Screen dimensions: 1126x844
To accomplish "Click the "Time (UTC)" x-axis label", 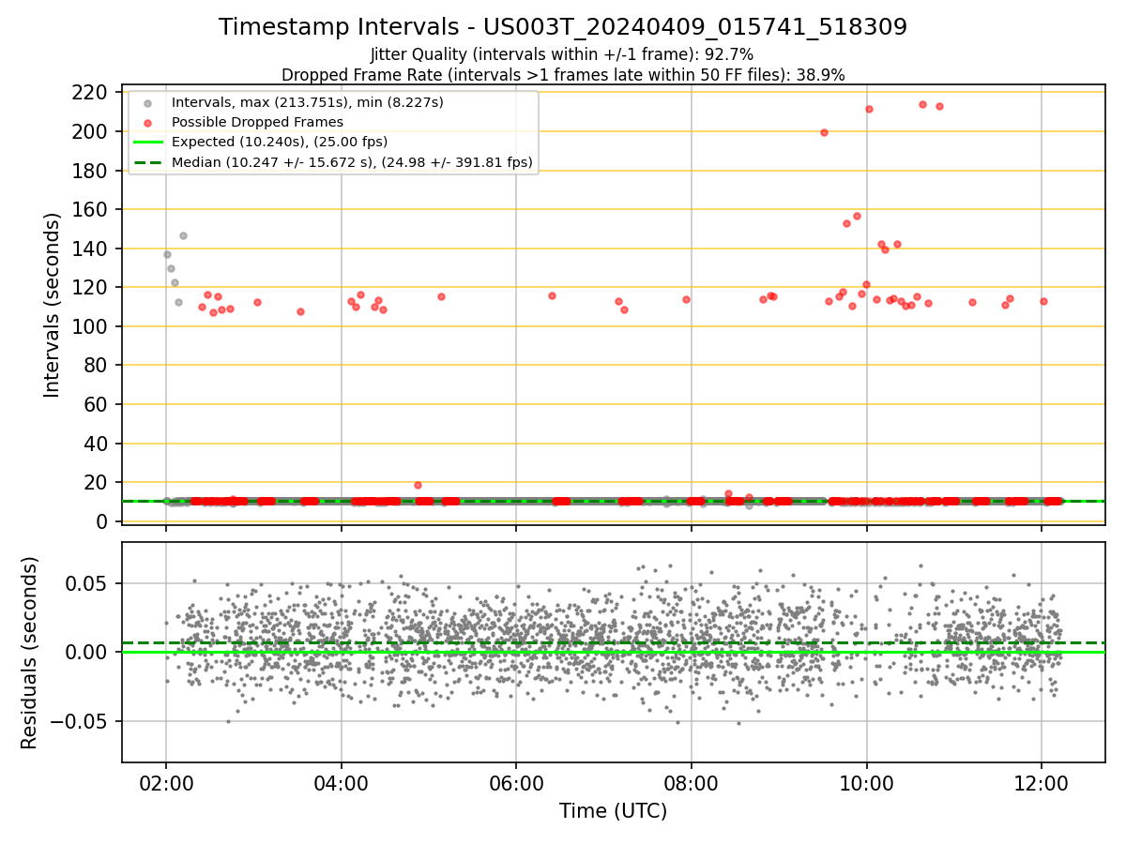I will (614, 811).
